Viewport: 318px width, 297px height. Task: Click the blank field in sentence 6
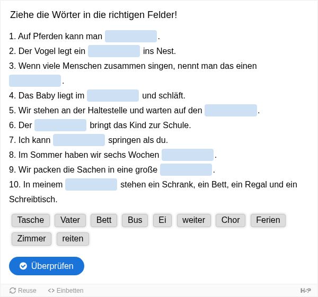60,125
